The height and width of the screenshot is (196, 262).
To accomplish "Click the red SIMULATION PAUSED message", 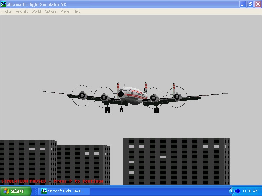I will pos(52,181).
